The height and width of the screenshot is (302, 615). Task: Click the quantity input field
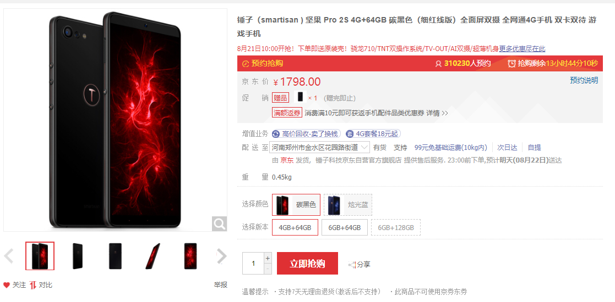pos(253,263)
